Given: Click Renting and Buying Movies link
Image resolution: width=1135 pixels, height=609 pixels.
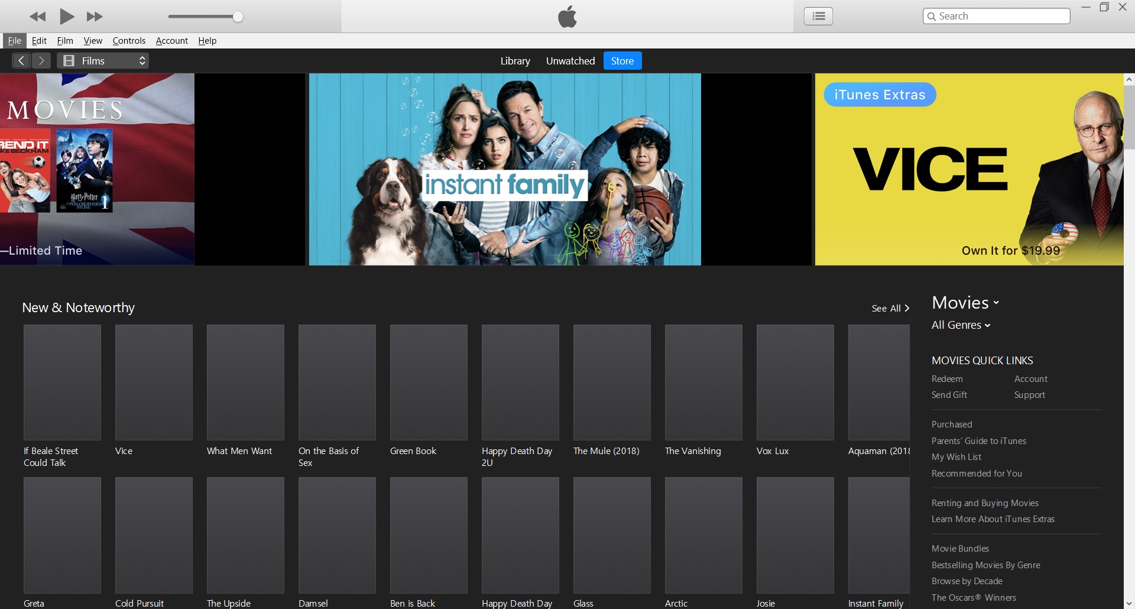Looking at the screenshot, I should tap(985, 503).
